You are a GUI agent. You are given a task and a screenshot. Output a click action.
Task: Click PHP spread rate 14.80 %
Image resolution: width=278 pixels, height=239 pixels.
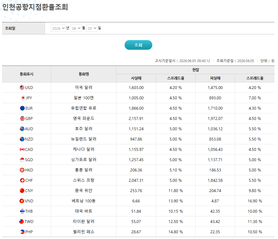[176, 232]
